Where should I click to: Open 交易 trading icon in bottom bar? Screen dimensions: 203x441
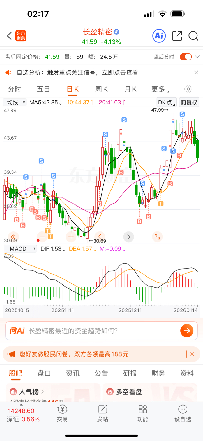click(x=62, y=409)
